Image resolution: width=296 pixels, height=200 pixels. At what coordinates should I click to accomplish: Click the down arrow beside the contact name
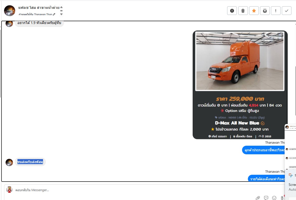61,14
